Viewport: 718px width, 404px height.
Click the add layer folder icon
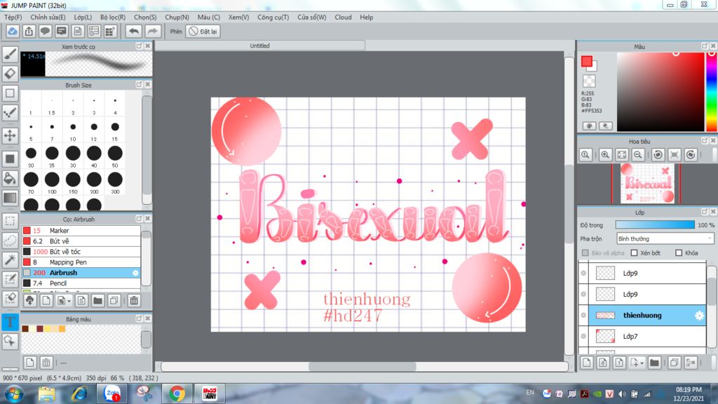(x=654, y=363)
